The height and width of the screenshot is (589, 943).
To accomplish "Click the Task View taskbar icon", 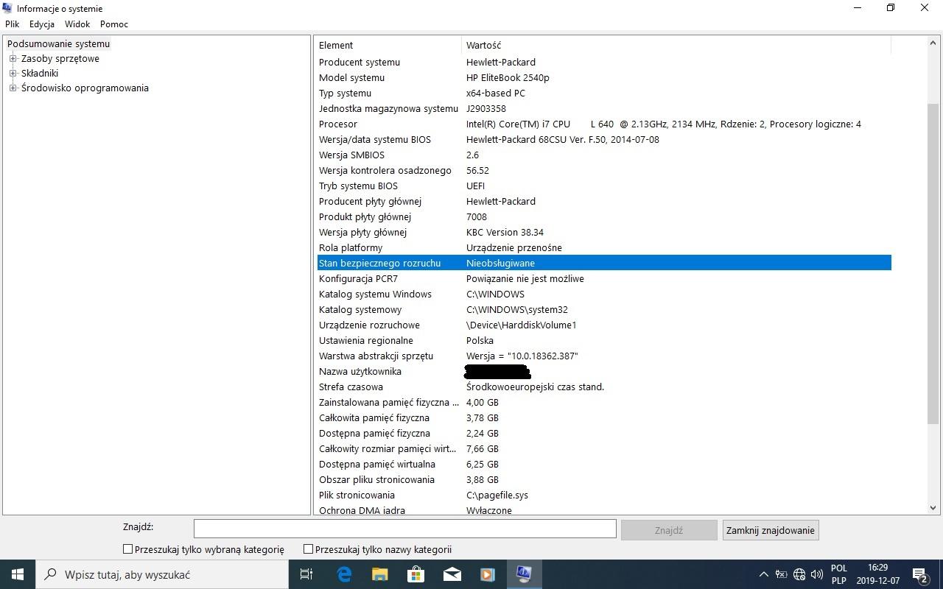I will coord(306,574).
